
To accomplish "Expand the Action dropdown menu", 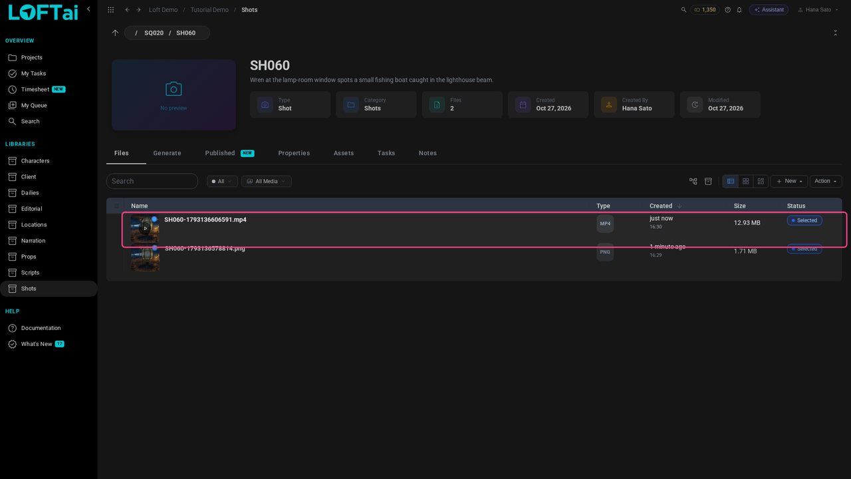I will (x=826, y=181).
